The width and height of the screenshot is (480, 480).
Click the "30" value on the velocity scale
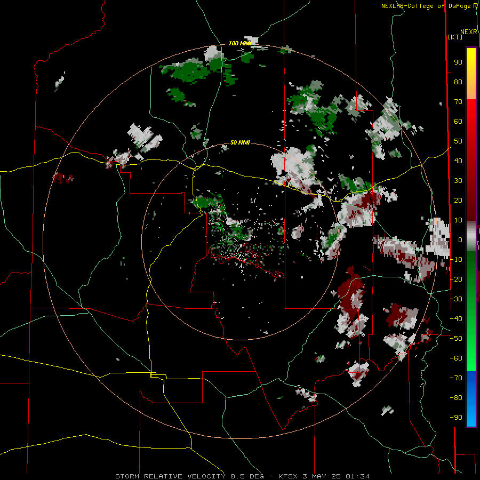click(x=458, y=181)
